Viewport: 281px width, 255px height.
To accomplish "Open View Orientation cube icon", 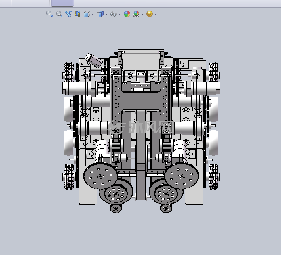I will [87, 14].
